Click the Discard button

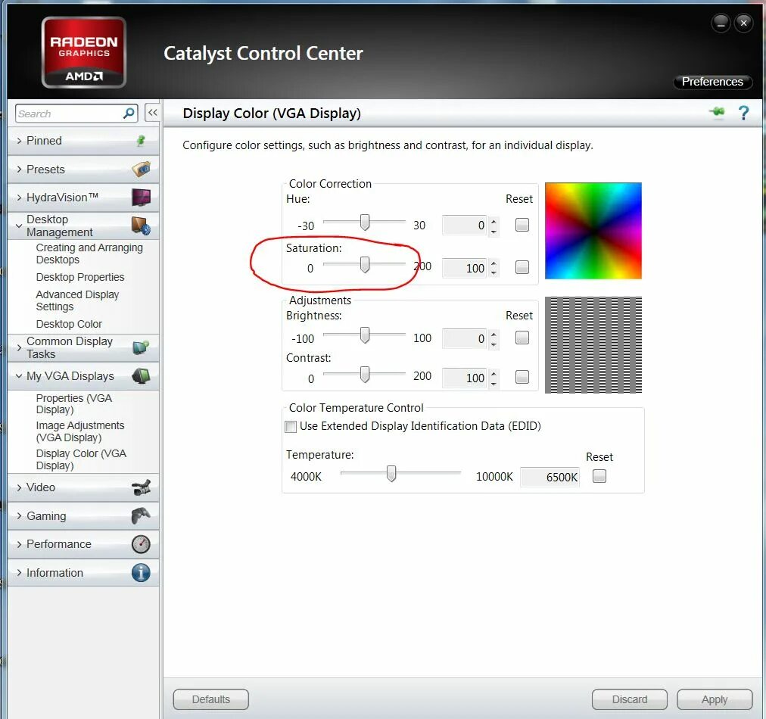click(629, 699)
